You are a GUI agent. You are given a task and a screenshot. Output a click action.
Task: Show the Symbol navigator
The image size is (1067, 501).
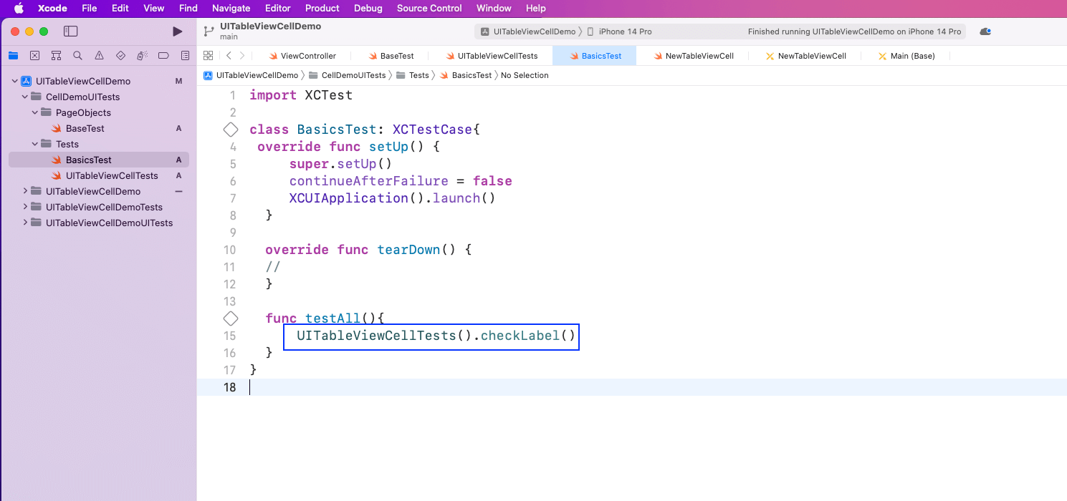click(56, 56)
